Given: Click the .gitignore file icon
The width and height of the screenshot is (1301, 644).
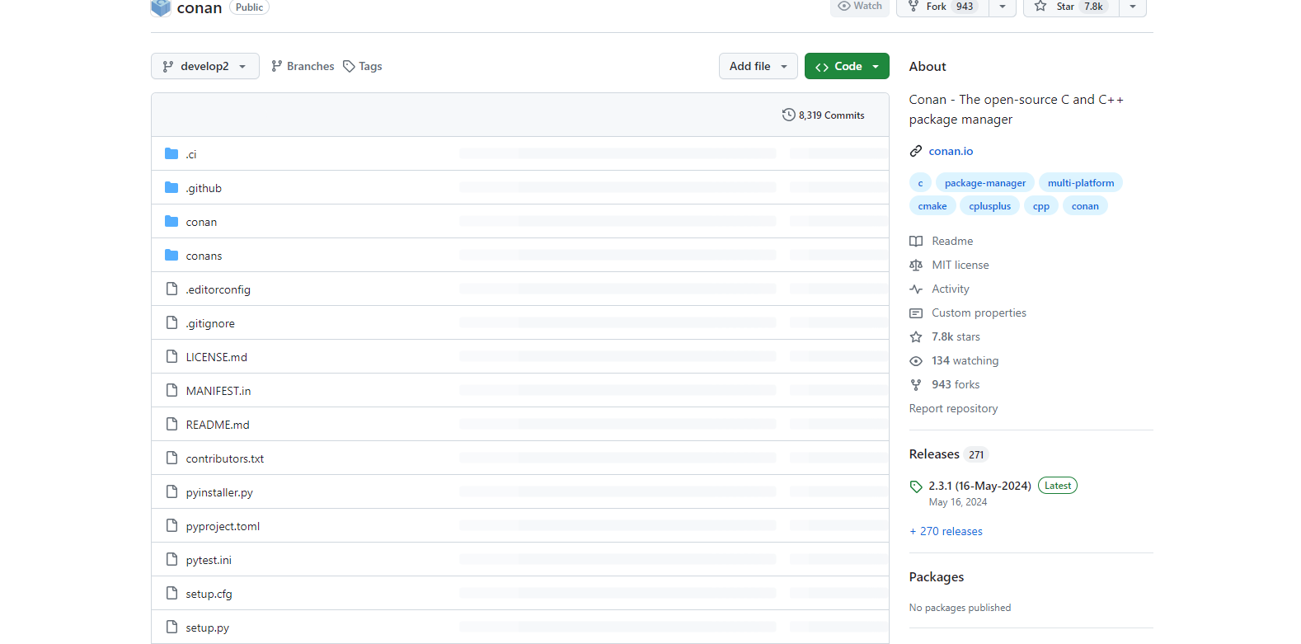Looking at the screenshot, I should 171,322.
